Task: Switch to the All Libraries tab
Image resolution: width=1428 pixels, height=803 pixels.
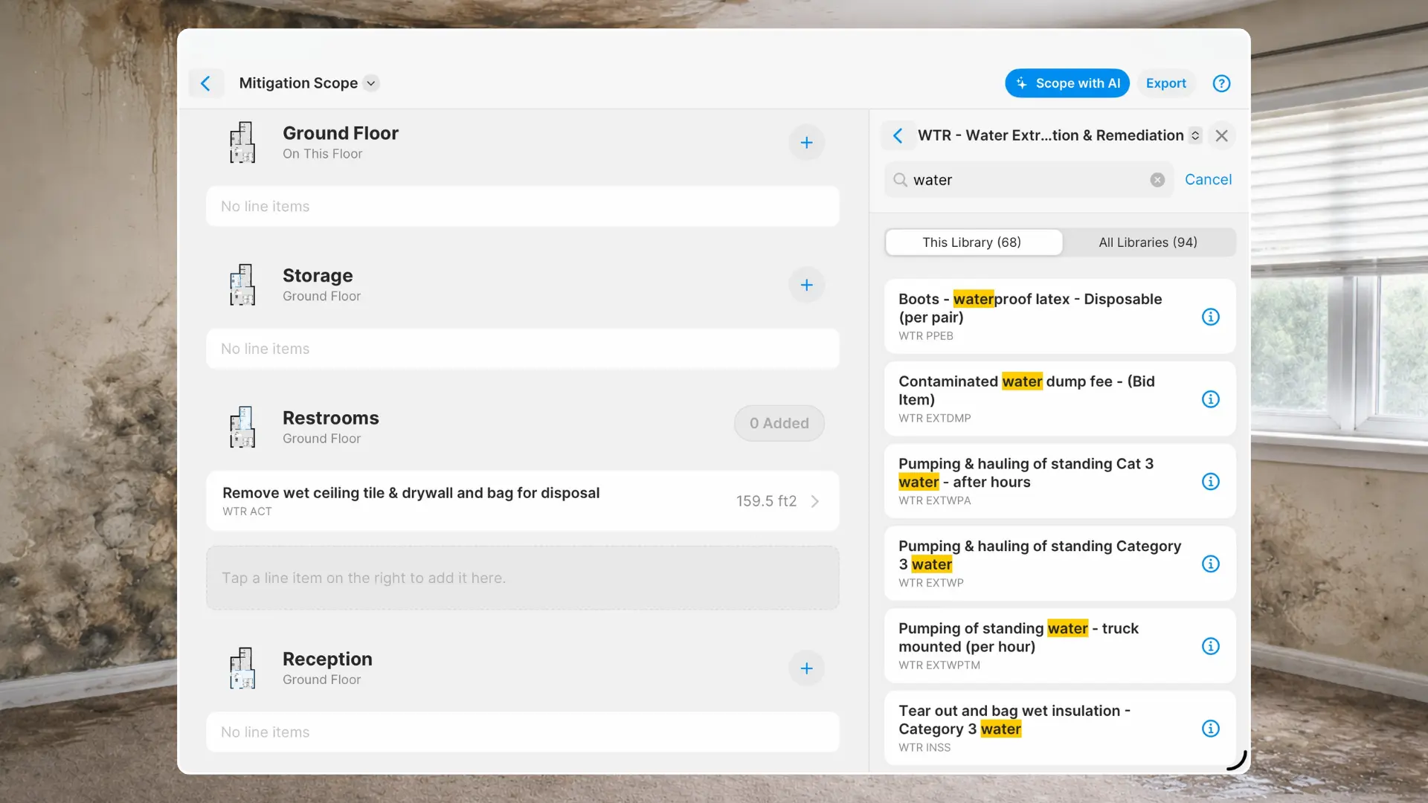Action: 1148,242
